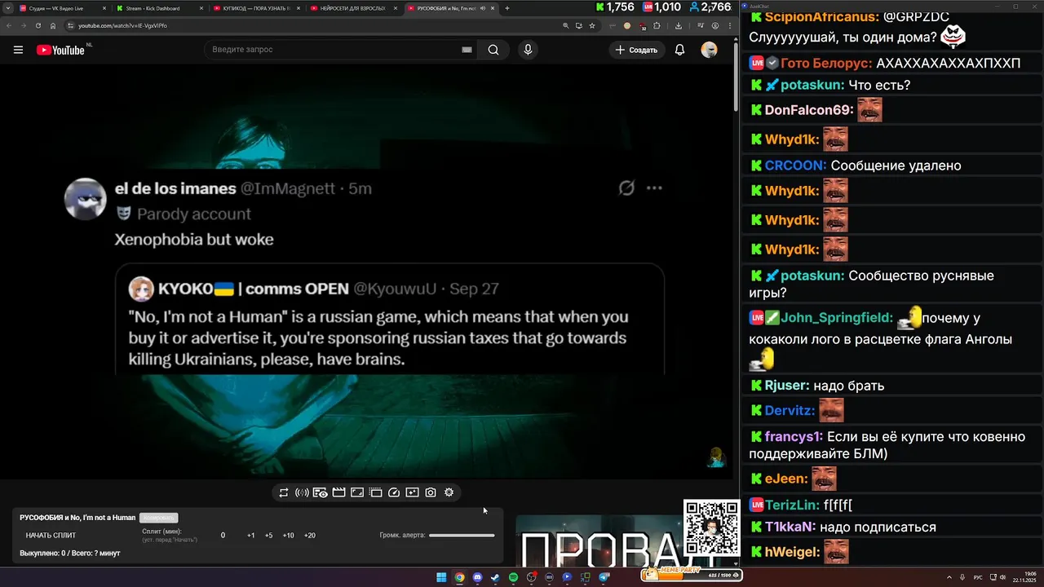The width and height of the screenshot is (1044, 587).
Task: Click the Grok circle icon on the tweet
Action: (x=626, y=188)
